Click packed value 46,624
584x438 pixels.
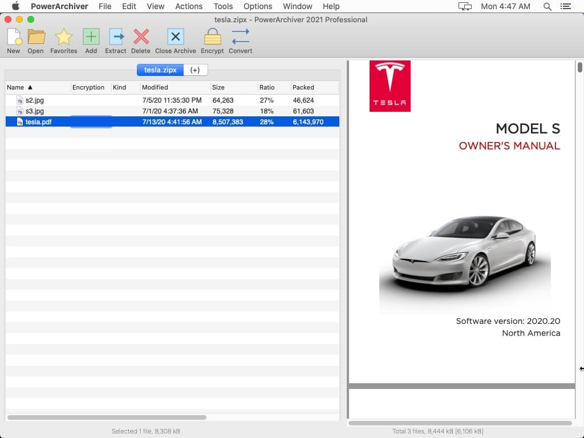[303, 100]
